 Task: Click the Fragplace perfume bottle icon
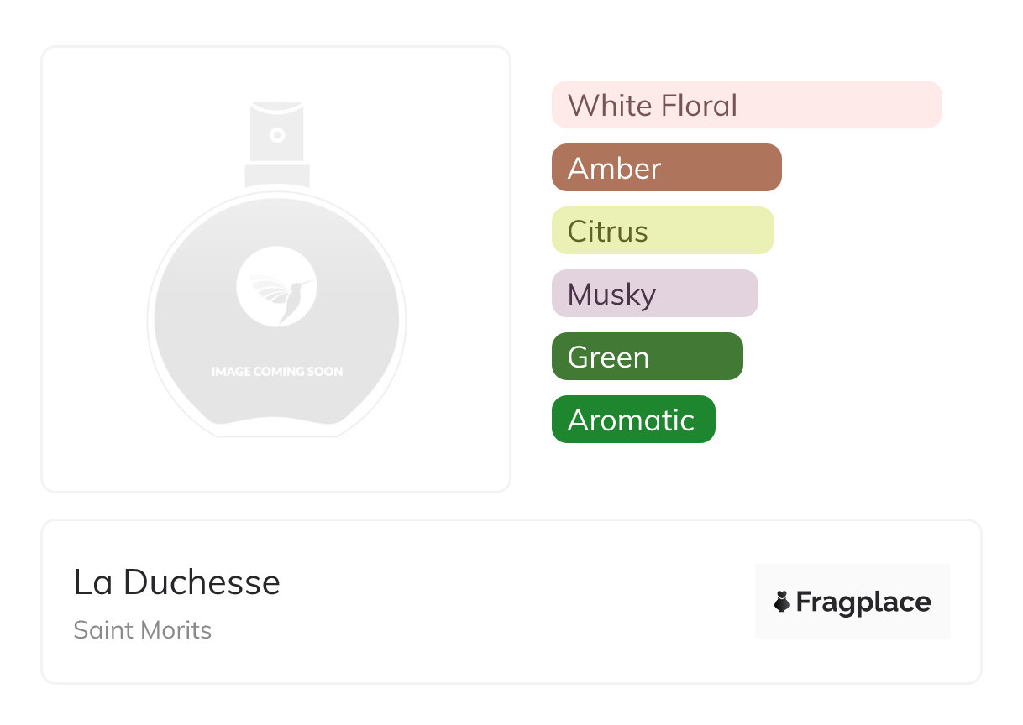pyautogui.click(x=782, y=602)
